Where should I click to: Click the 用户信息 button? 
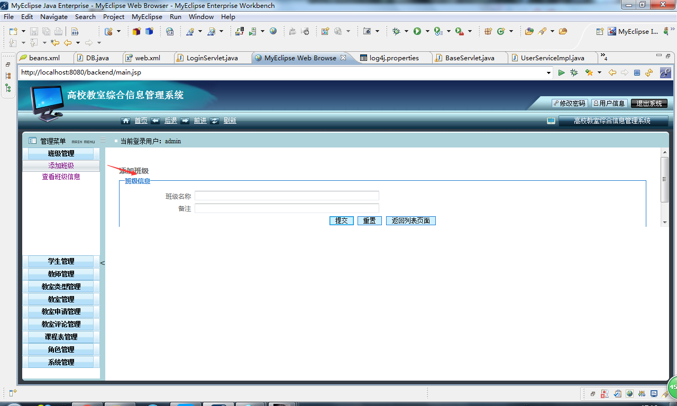[x=609, y=103]
